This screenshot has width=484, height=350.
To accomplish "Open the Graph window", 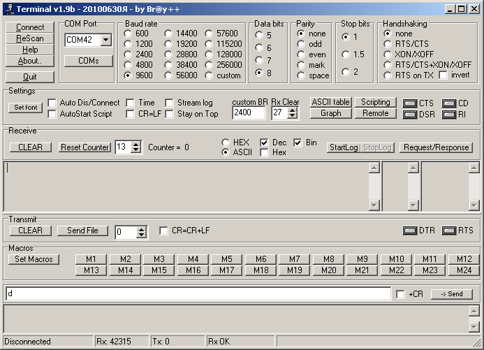I will pyautogui.click(x=330, y=113).
